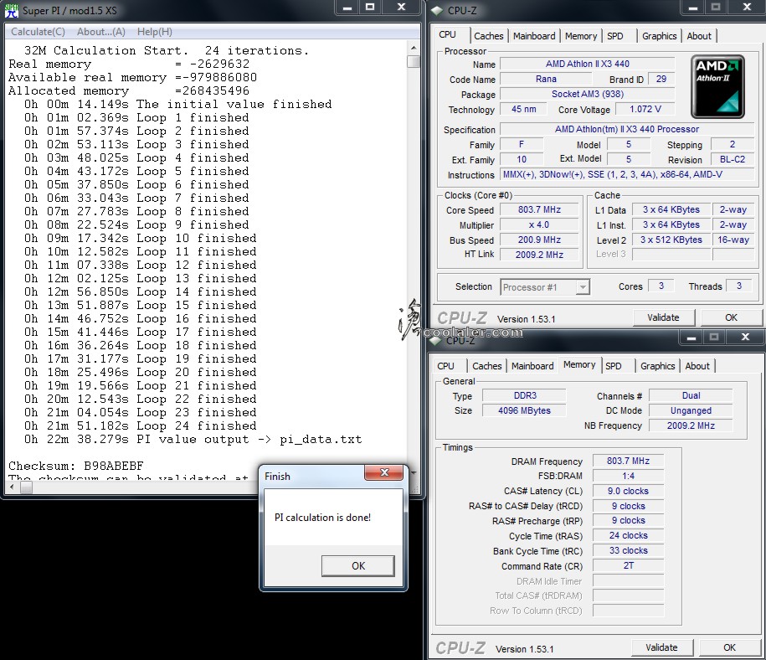
Task: Confirm the Finish dialog with OK
Action: (x=358, y=565)
